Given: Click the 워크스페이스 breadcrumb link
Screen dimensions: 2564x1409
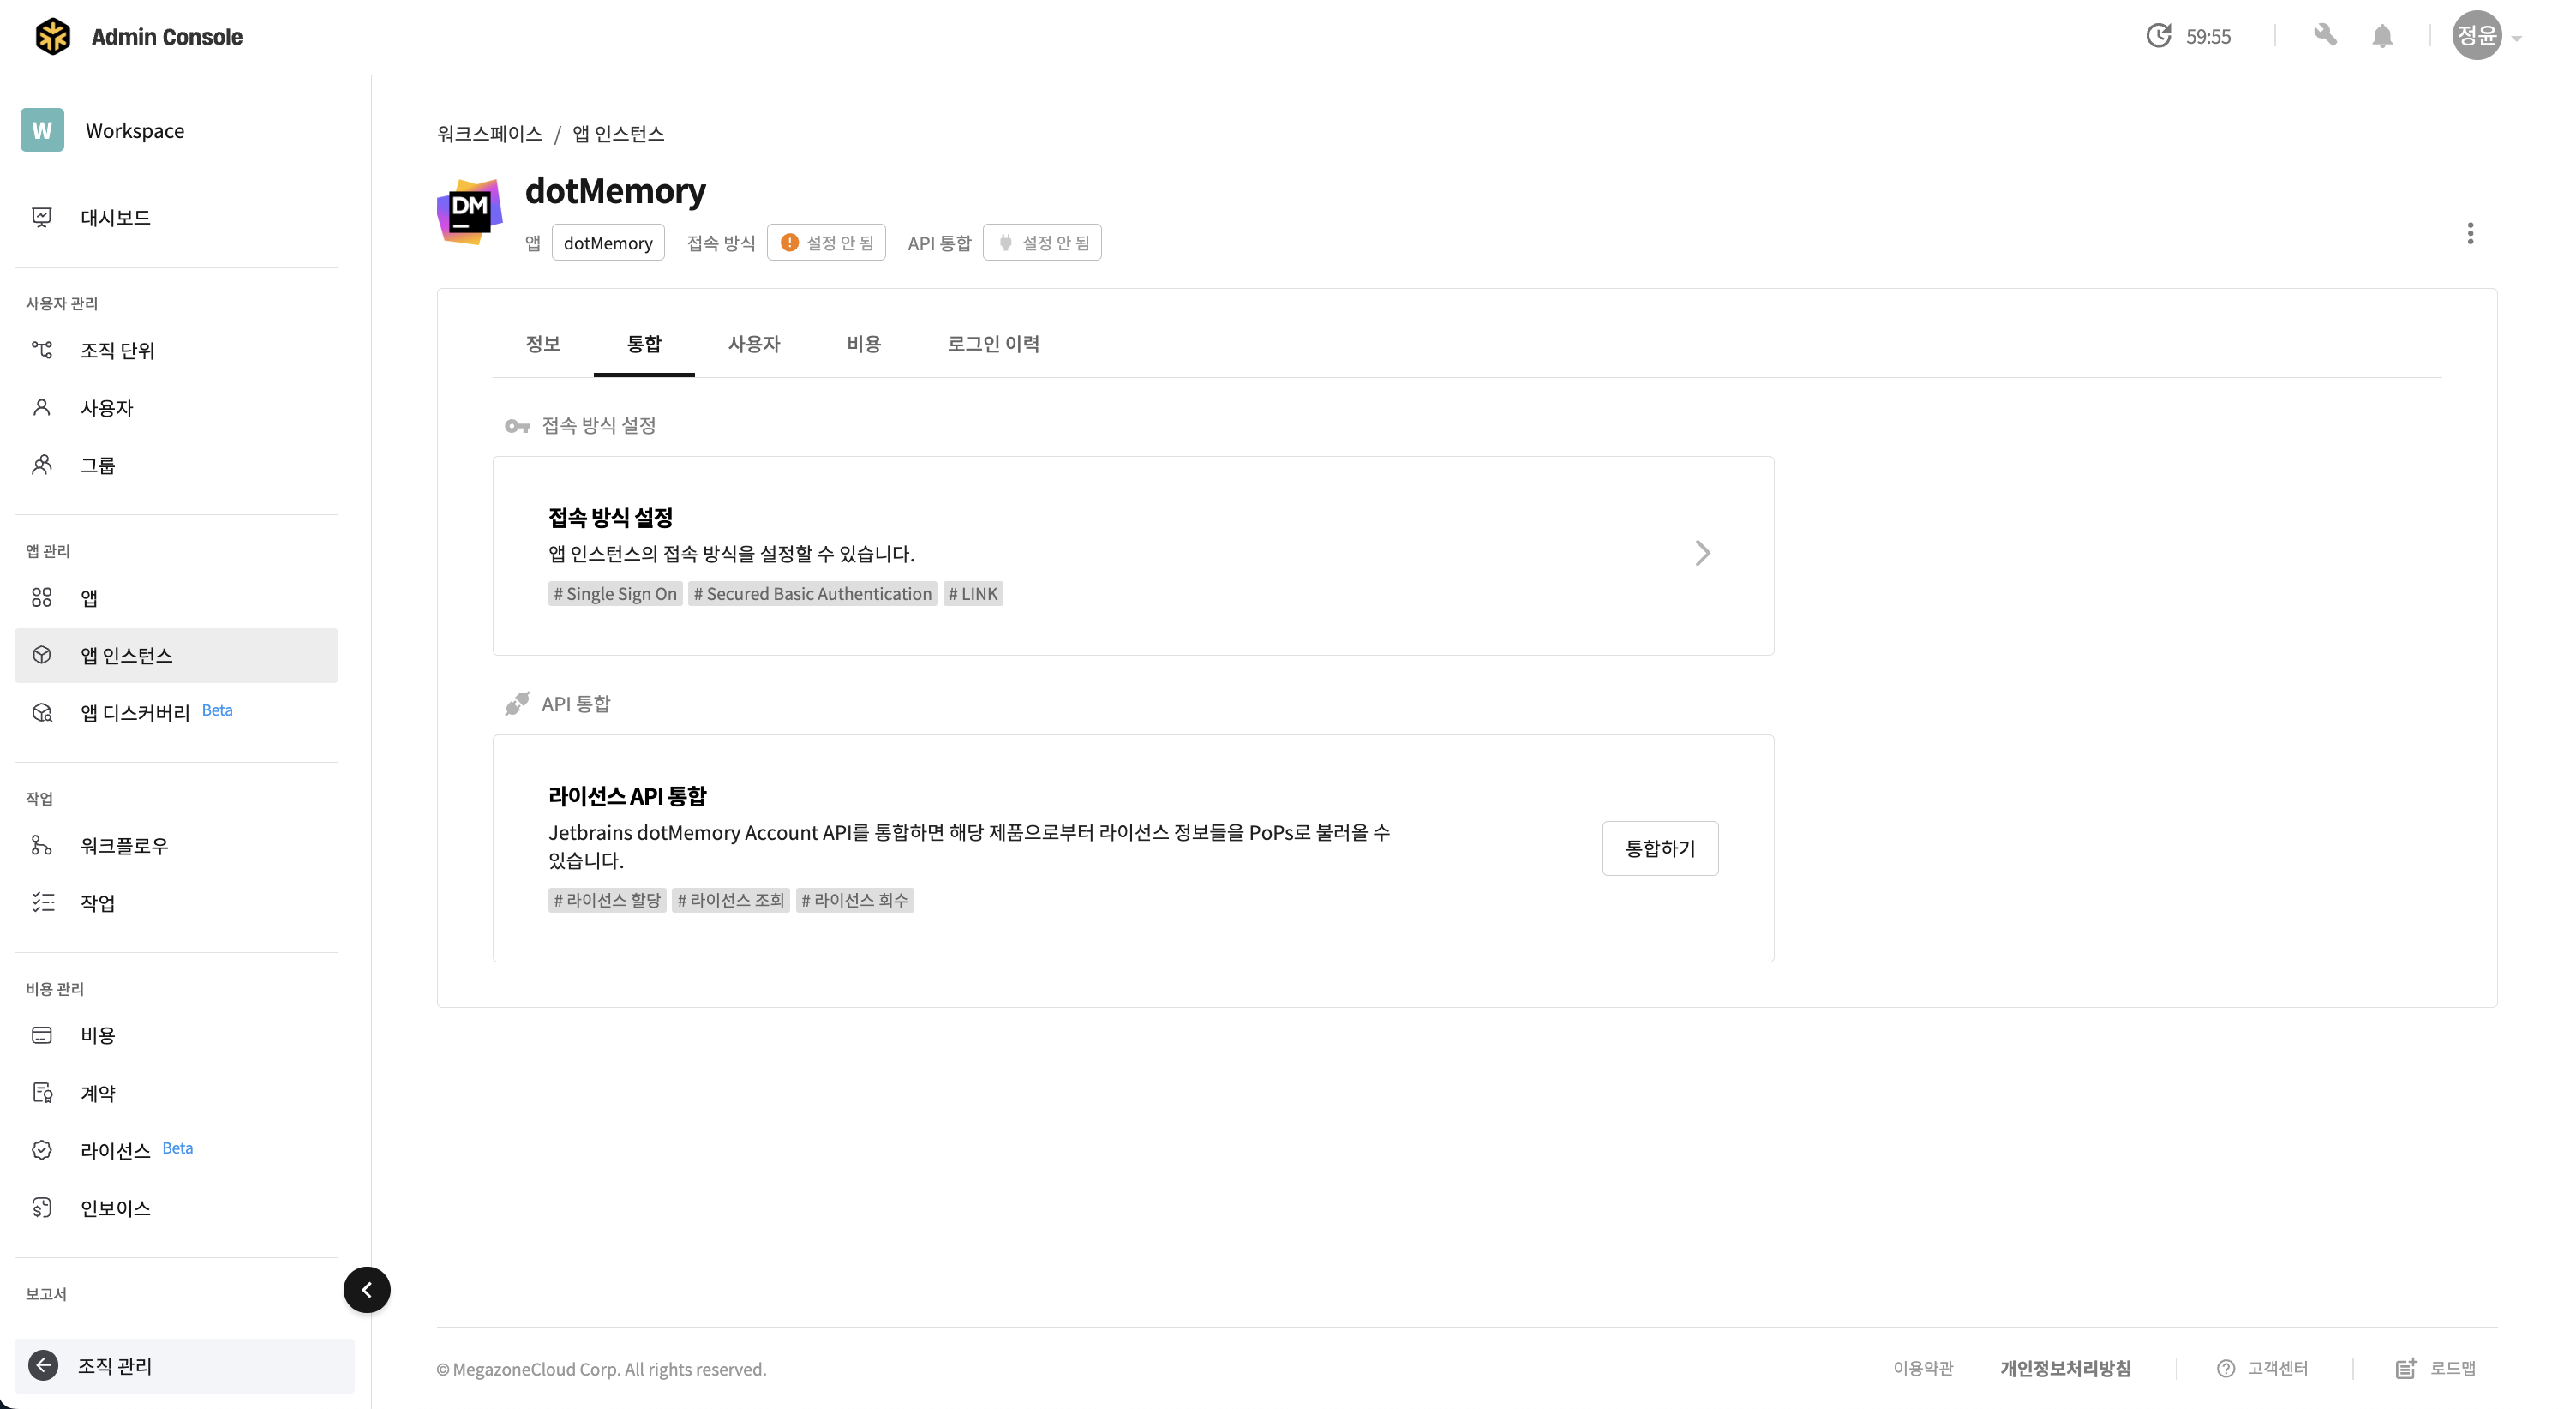Looking at the screenshot, I should [488, 134].
